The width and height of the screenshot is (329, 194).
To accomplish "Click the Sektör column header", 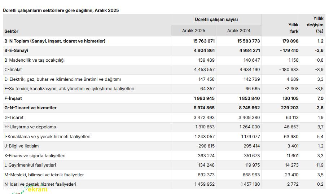I will 11,31.
